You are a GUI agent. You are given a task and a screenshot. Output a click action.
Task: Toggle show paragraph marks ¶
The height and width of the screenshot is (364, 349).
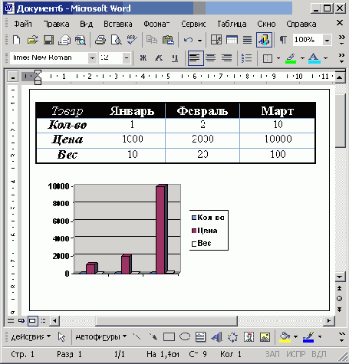283,40
